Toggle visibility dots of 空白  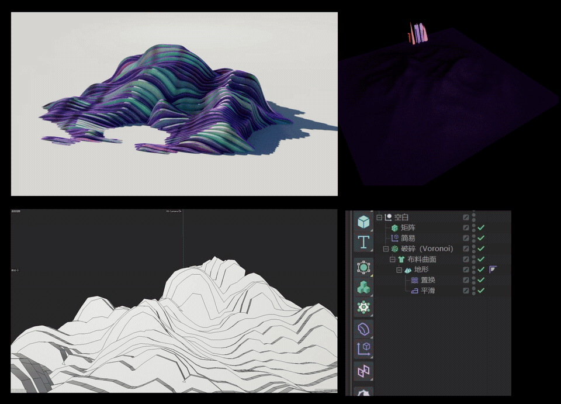pos(474,217)
